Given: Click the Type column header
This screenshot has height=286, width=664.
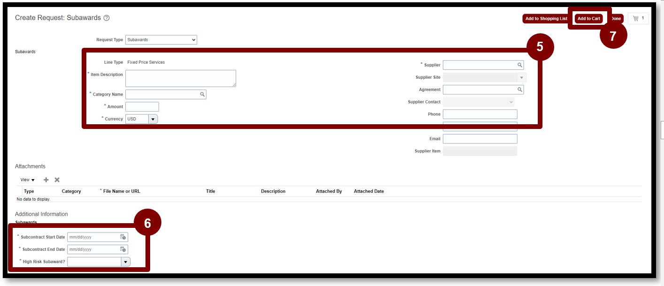Looking at the screenshot, I should (x=29, y=191).
